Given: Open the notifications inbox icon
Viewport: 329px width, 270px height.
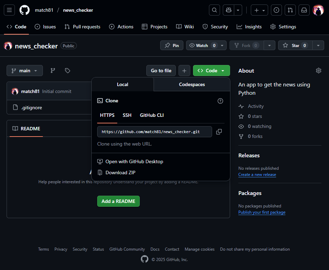Looking at the screenshot, I should point(304,10).
